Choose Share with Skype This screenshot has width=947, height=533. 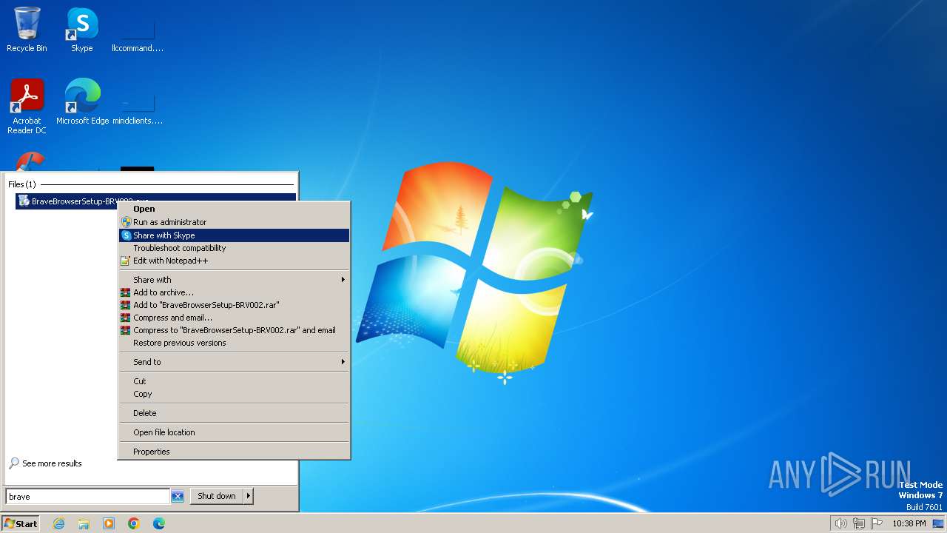234,235
